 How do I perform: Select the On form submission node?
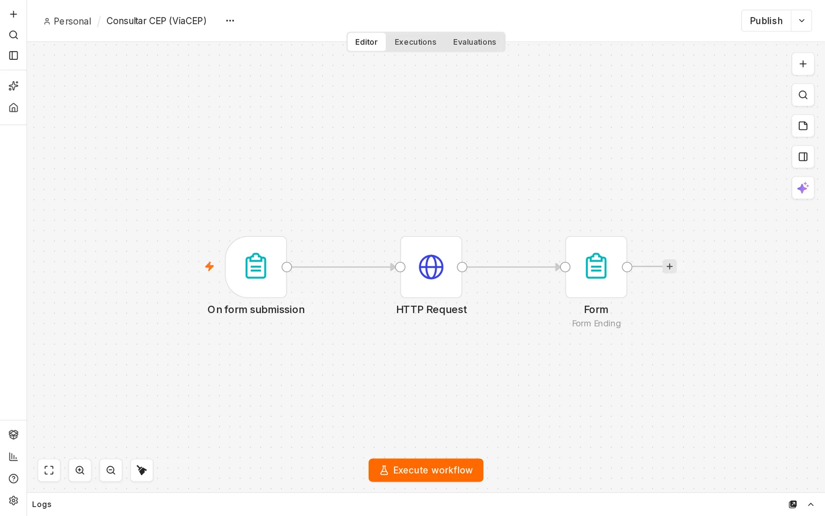256,267
